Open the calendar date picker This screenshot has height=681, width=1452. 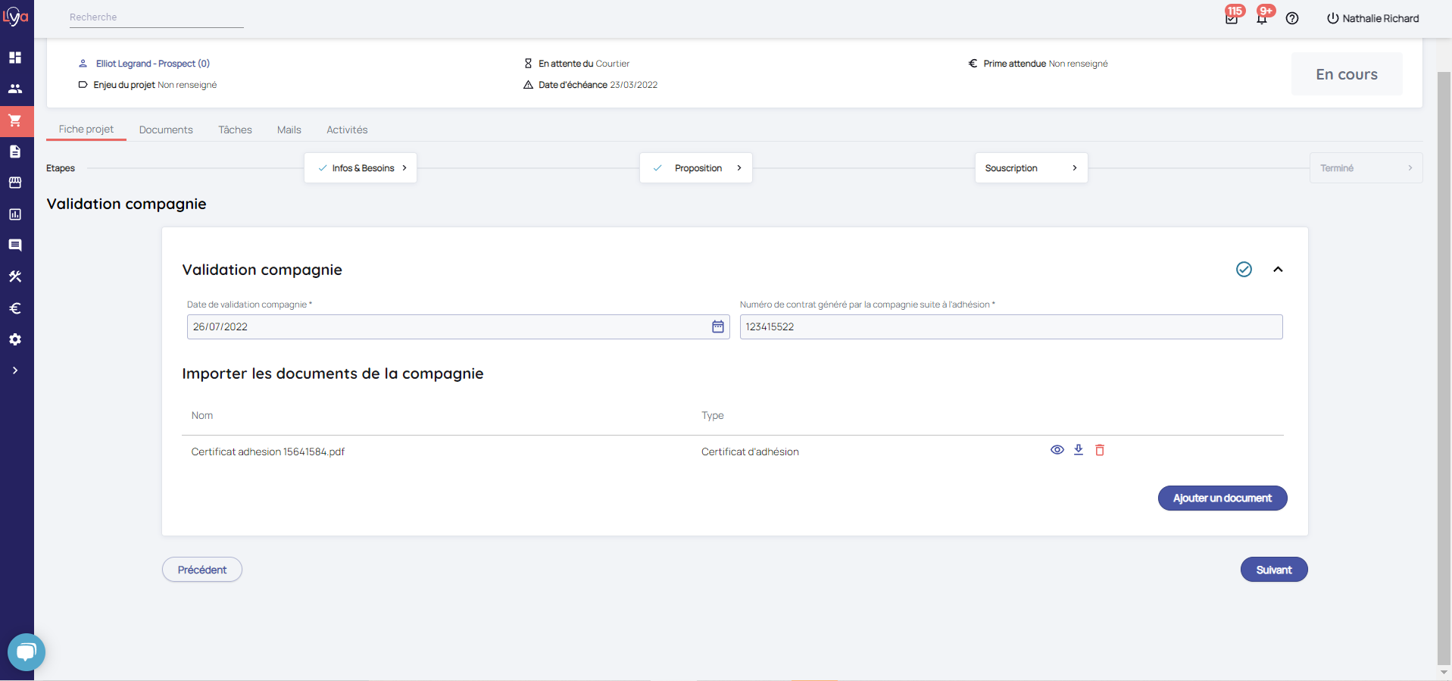(718, 326)
